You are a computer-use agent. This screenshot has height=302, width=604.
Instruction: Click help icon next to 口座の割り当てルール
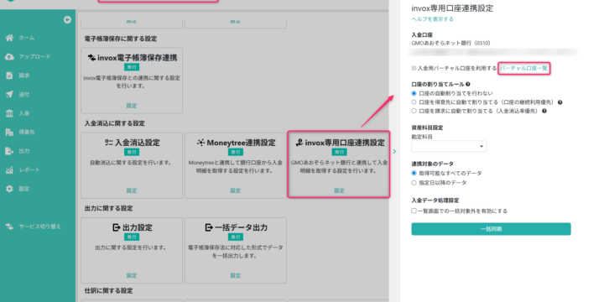468,84
